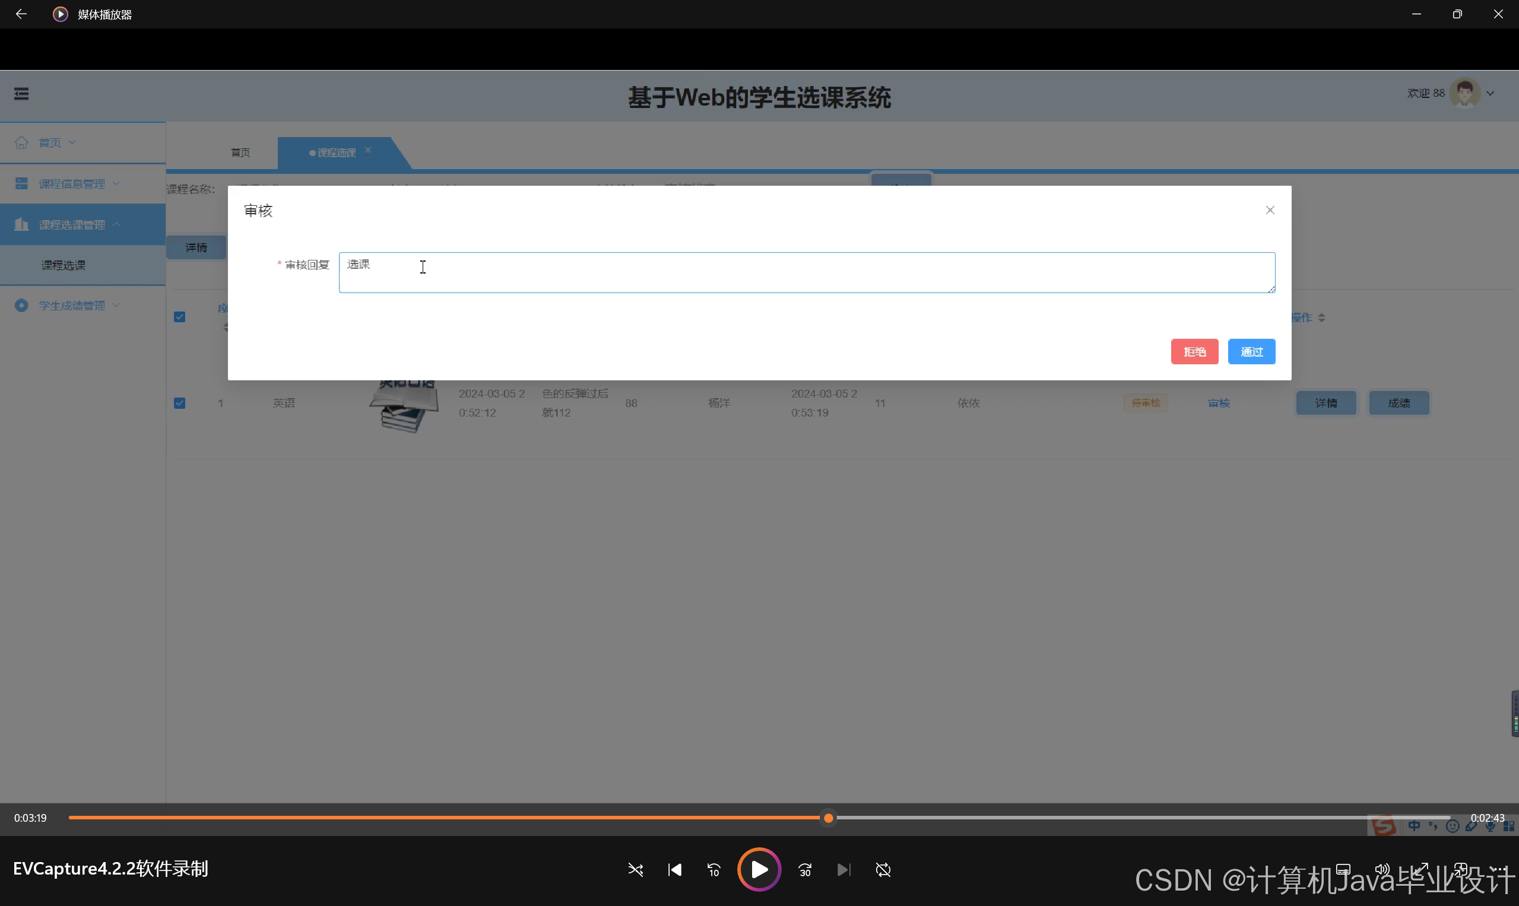The height and width of the screenshot is (906, 1519).
Task: Click the video progress slider handle
Action: click(x=828, y=818)
